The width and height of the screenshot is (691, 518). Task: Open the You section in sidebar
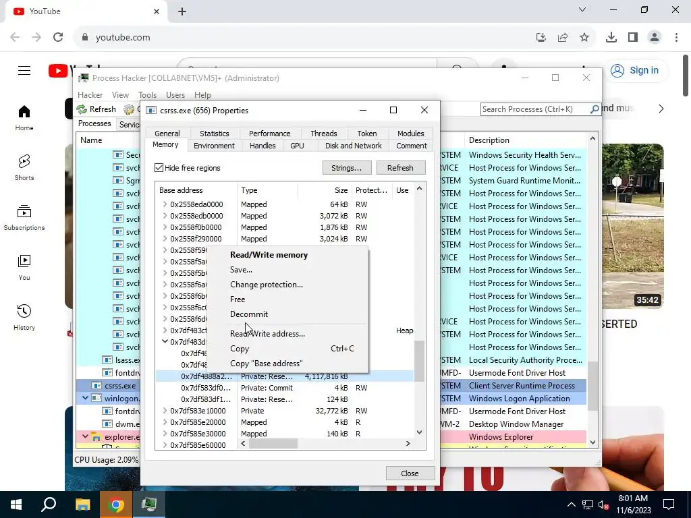coord(24,268)
